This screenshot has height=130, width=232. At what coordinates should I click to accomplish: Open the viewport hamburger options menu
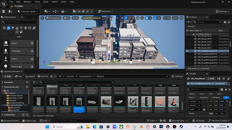pyautogui.click(x=42, y=18)
